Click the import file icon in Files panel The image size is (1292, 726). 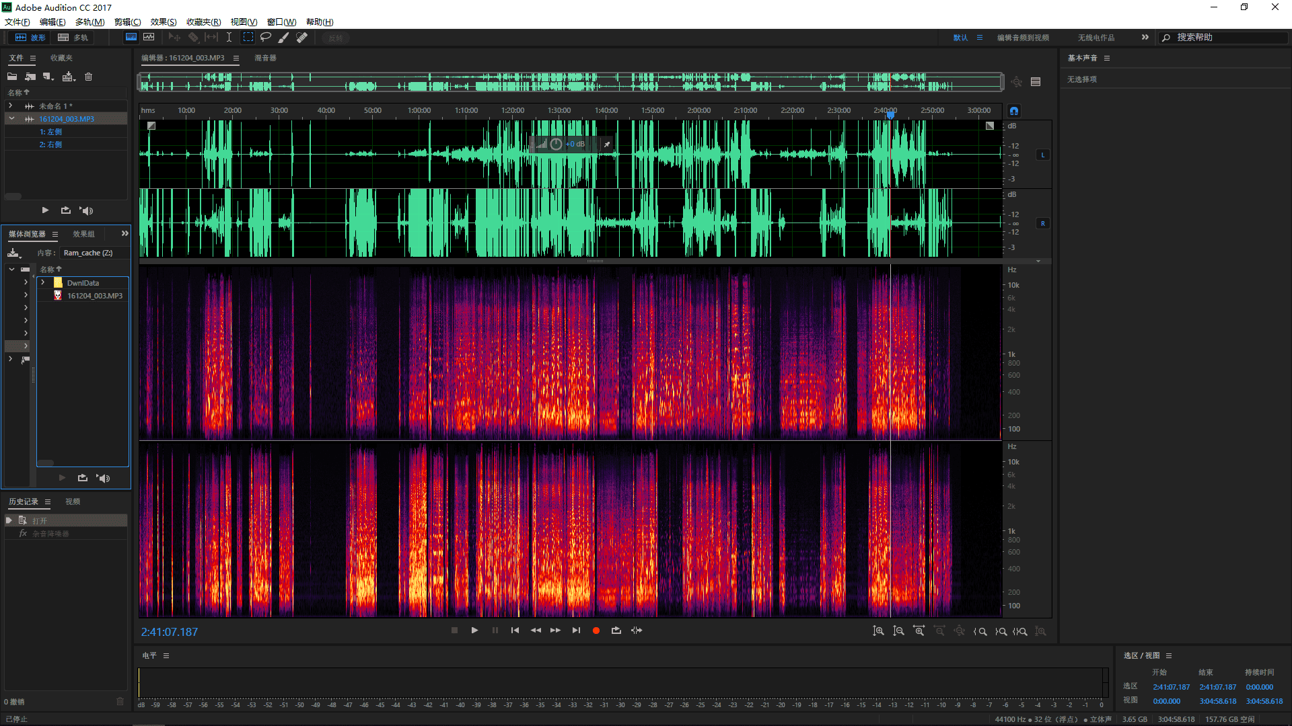(30, 77)
